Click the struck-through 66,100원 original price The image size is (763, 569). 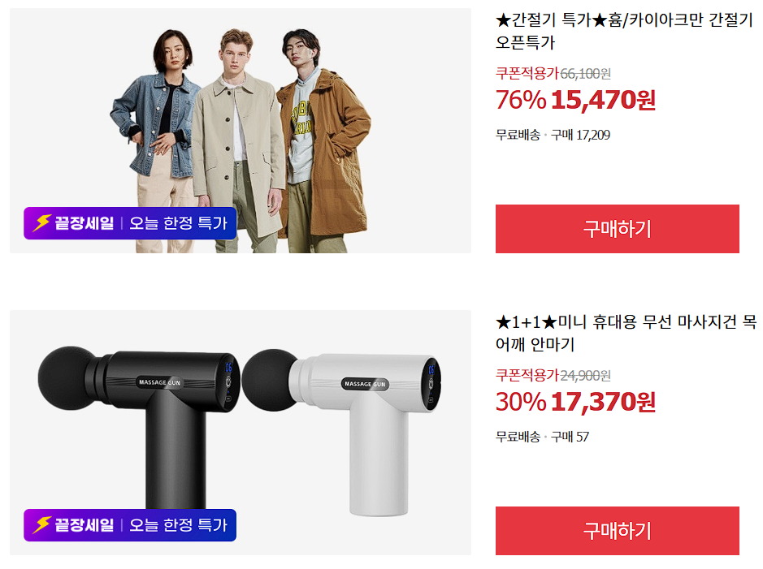(x=585, y=74)
